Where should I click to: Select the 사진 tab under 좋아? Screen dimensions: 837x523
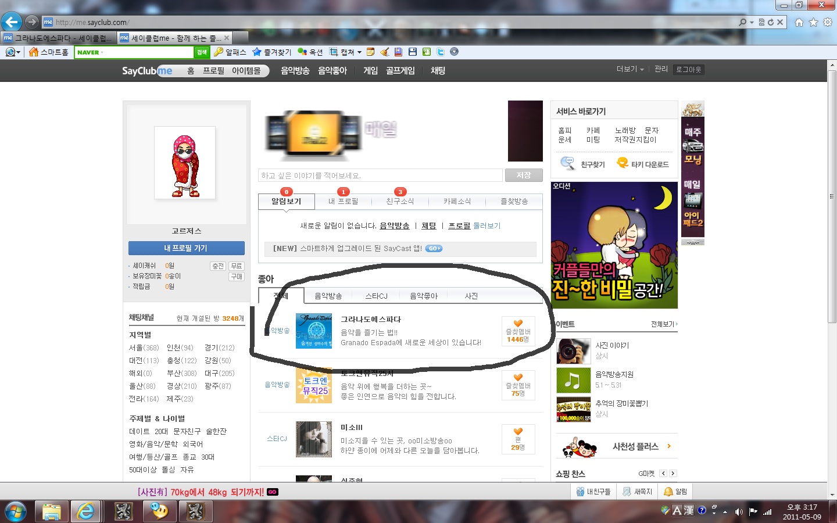coord(471,296)
